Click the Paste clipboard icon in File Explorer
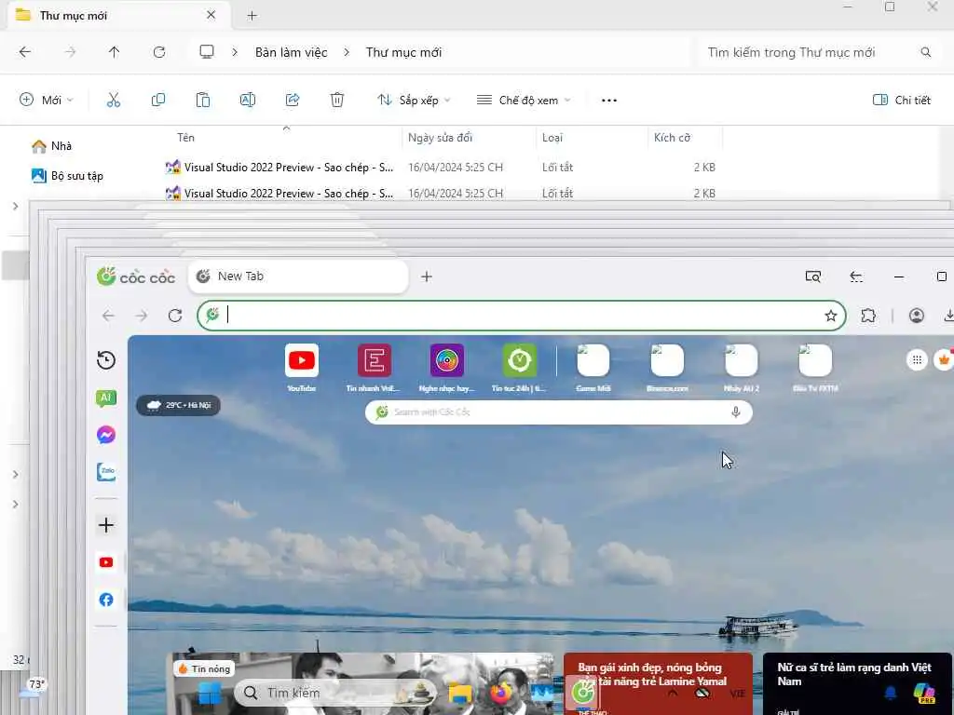 [x=202, y=100]
